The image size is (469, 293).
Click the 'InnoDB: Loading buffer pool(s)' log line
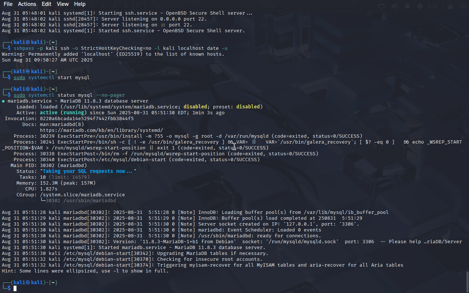195,212
